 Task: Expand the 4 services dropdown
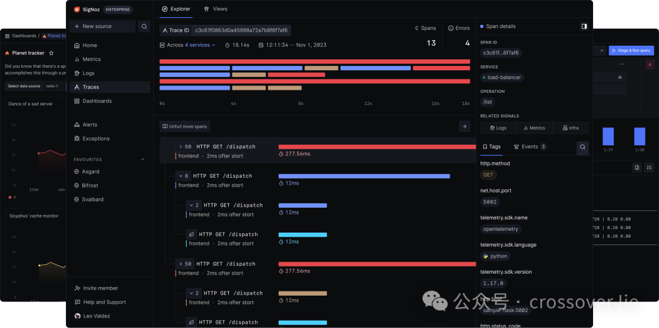[200, 45]
